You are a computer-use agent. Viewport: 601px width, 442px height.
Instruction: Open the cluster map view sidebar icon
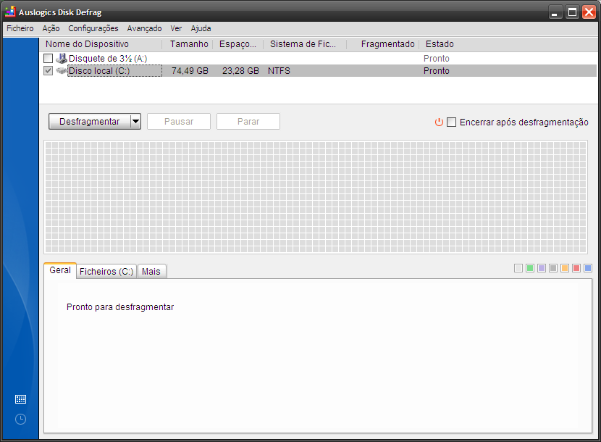pos(20,399)
